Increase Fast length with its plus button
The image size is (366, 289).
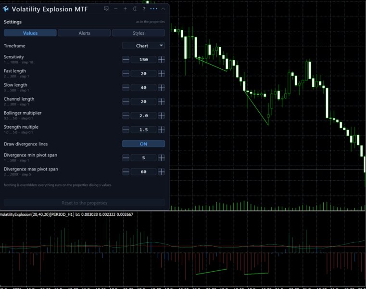[161, 74]
